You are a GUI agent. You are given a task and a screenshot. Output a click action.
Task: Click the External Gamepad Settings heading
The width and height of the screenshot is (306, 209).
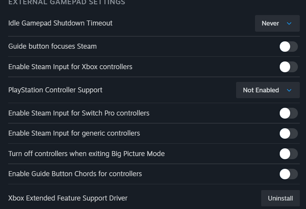(x=67, y=2)
